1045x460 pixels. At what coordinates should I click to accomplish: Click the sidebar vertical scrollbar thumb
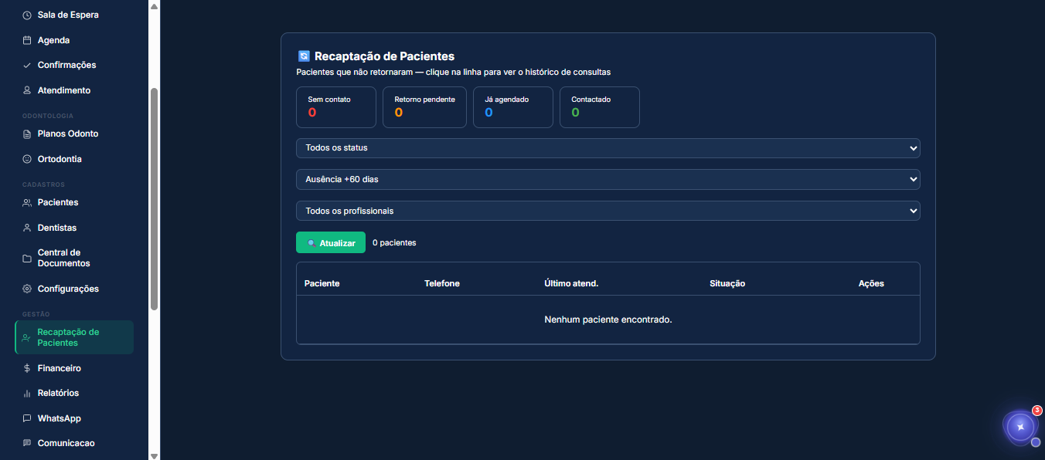(x=154, y=199)
